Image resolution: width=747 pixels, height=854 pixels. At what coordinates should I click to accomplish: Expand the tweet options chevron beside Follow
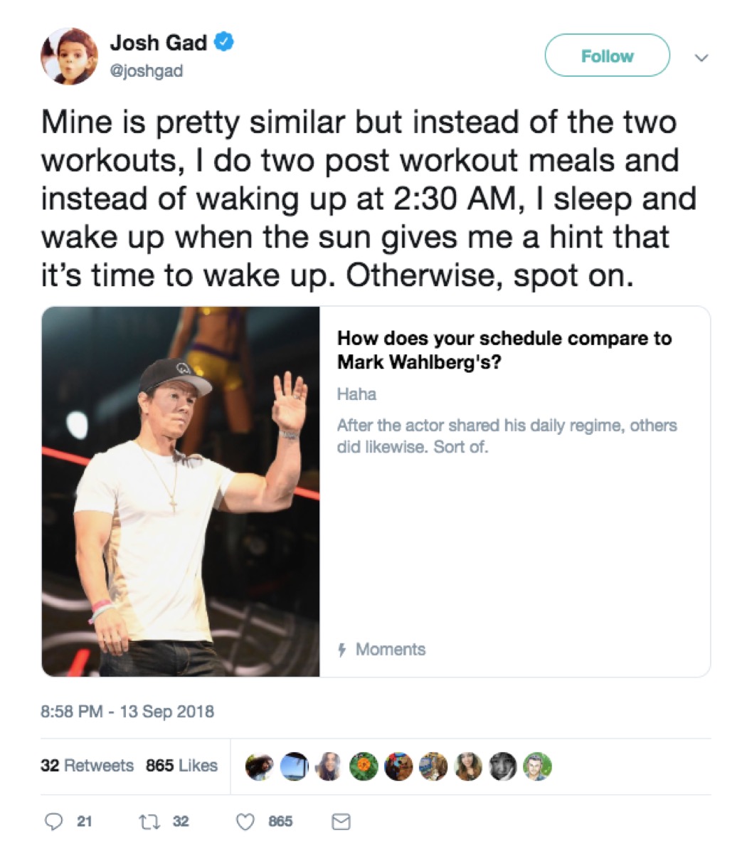click(701, 56)
